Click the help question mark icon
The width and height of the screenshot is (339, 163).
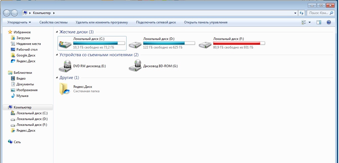329,22
